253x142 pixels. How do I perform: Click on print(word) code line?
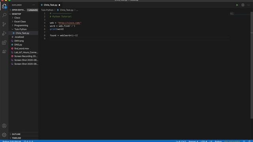pos(57,29)
